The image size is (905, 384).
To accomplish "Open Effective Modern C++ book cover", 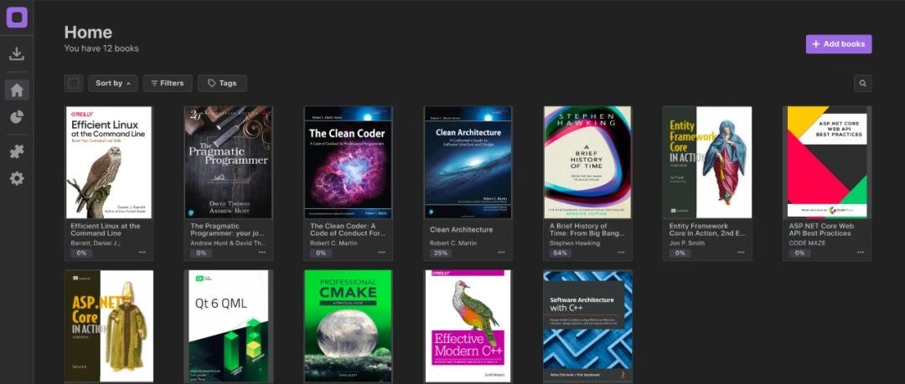I will pyautogui.click(x=468, y=326).
